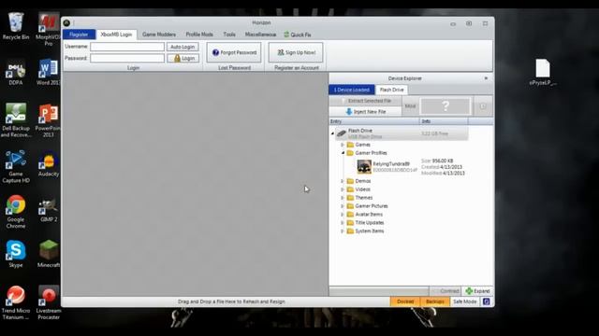Image resolution: width=599 pixels, height=336 pixels.
Task: Open the DDPA desktop icon
Action: coord(16,73)
